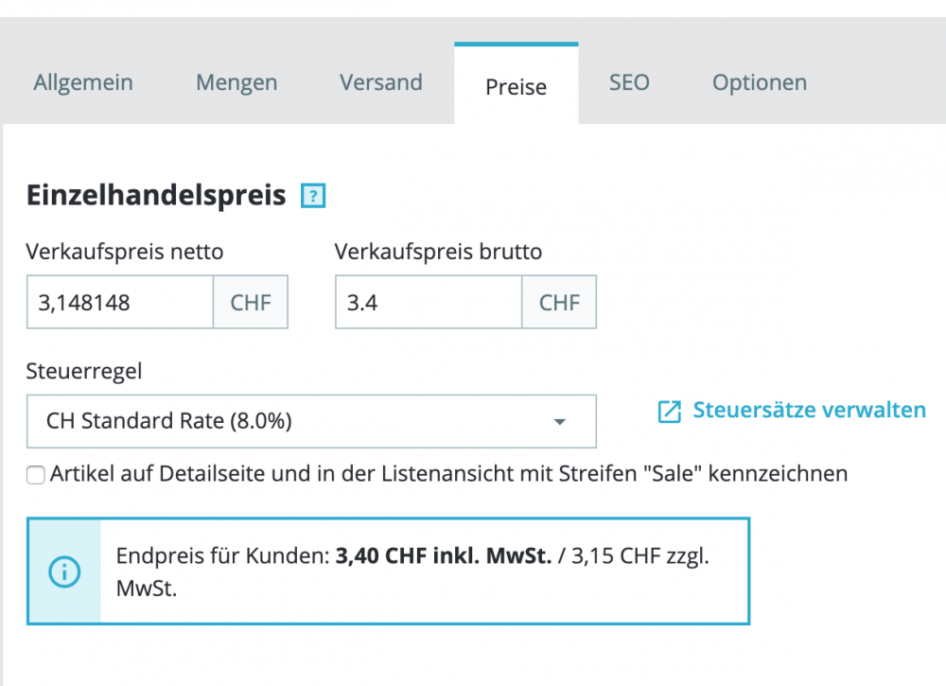Viewport: 946px width, 686px height.
Task: Select the Preise tab
Action: [x=516, y=87]
